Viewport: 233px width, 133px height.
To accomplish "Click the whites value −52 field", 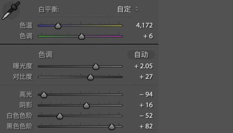I will 146,116.
